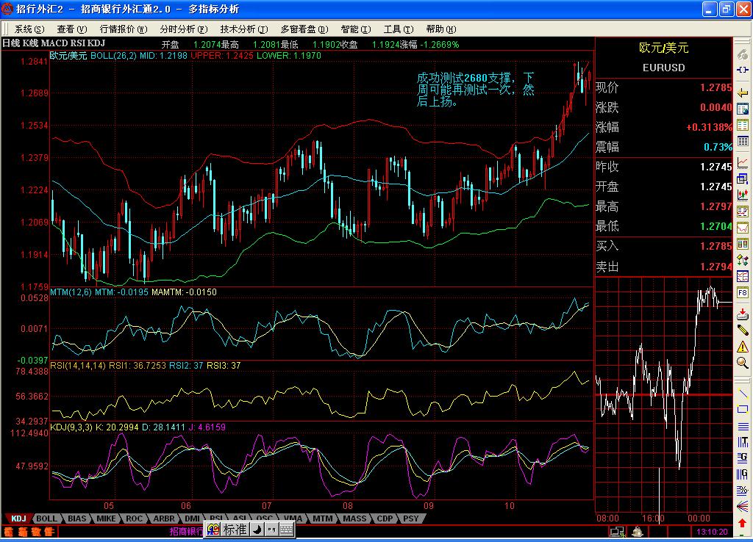
Task: Click the colored diamonds flow icon
Action: (743, 261)
